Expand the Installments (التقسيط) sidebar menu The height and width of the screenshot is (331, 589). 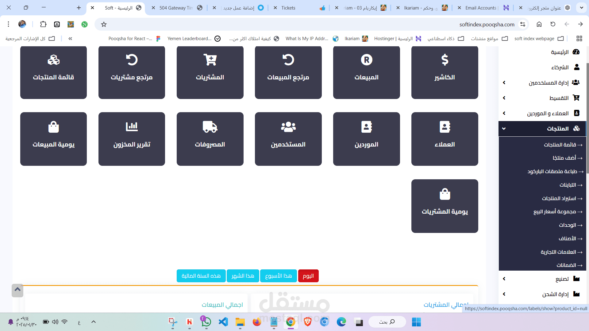coord(558,98)
